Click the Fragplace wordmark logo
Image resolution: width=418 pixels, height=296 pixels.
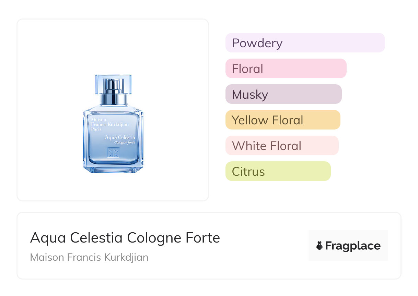coord(352,246)
